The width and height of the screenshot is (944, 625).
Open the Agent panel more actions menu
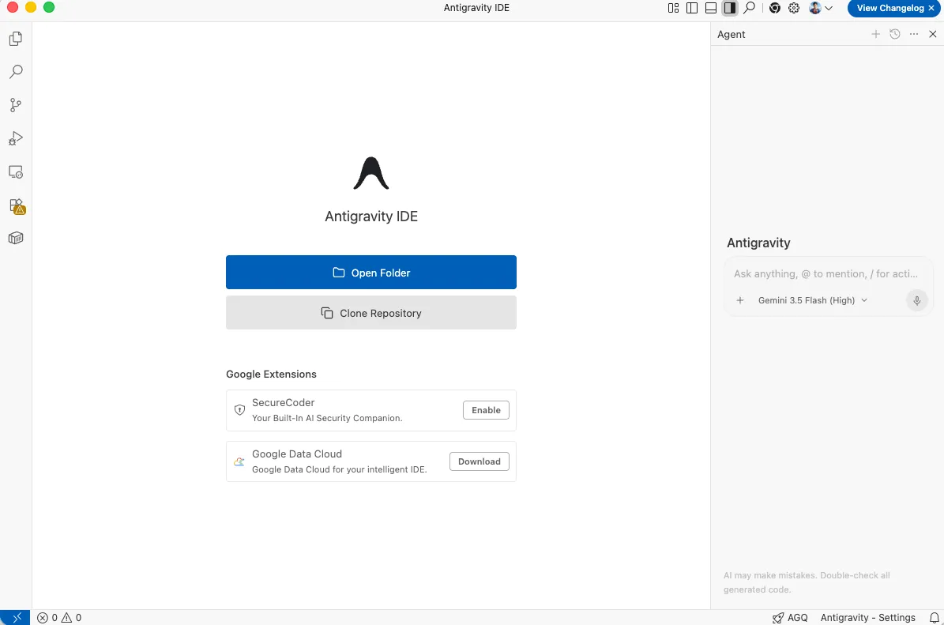914,34
